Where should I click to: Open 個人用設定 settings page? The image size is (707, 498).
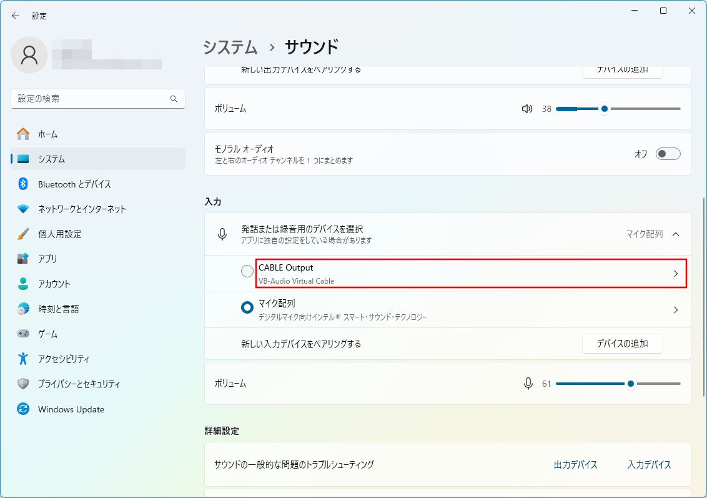pyautogui.click(x=98, y=234)
